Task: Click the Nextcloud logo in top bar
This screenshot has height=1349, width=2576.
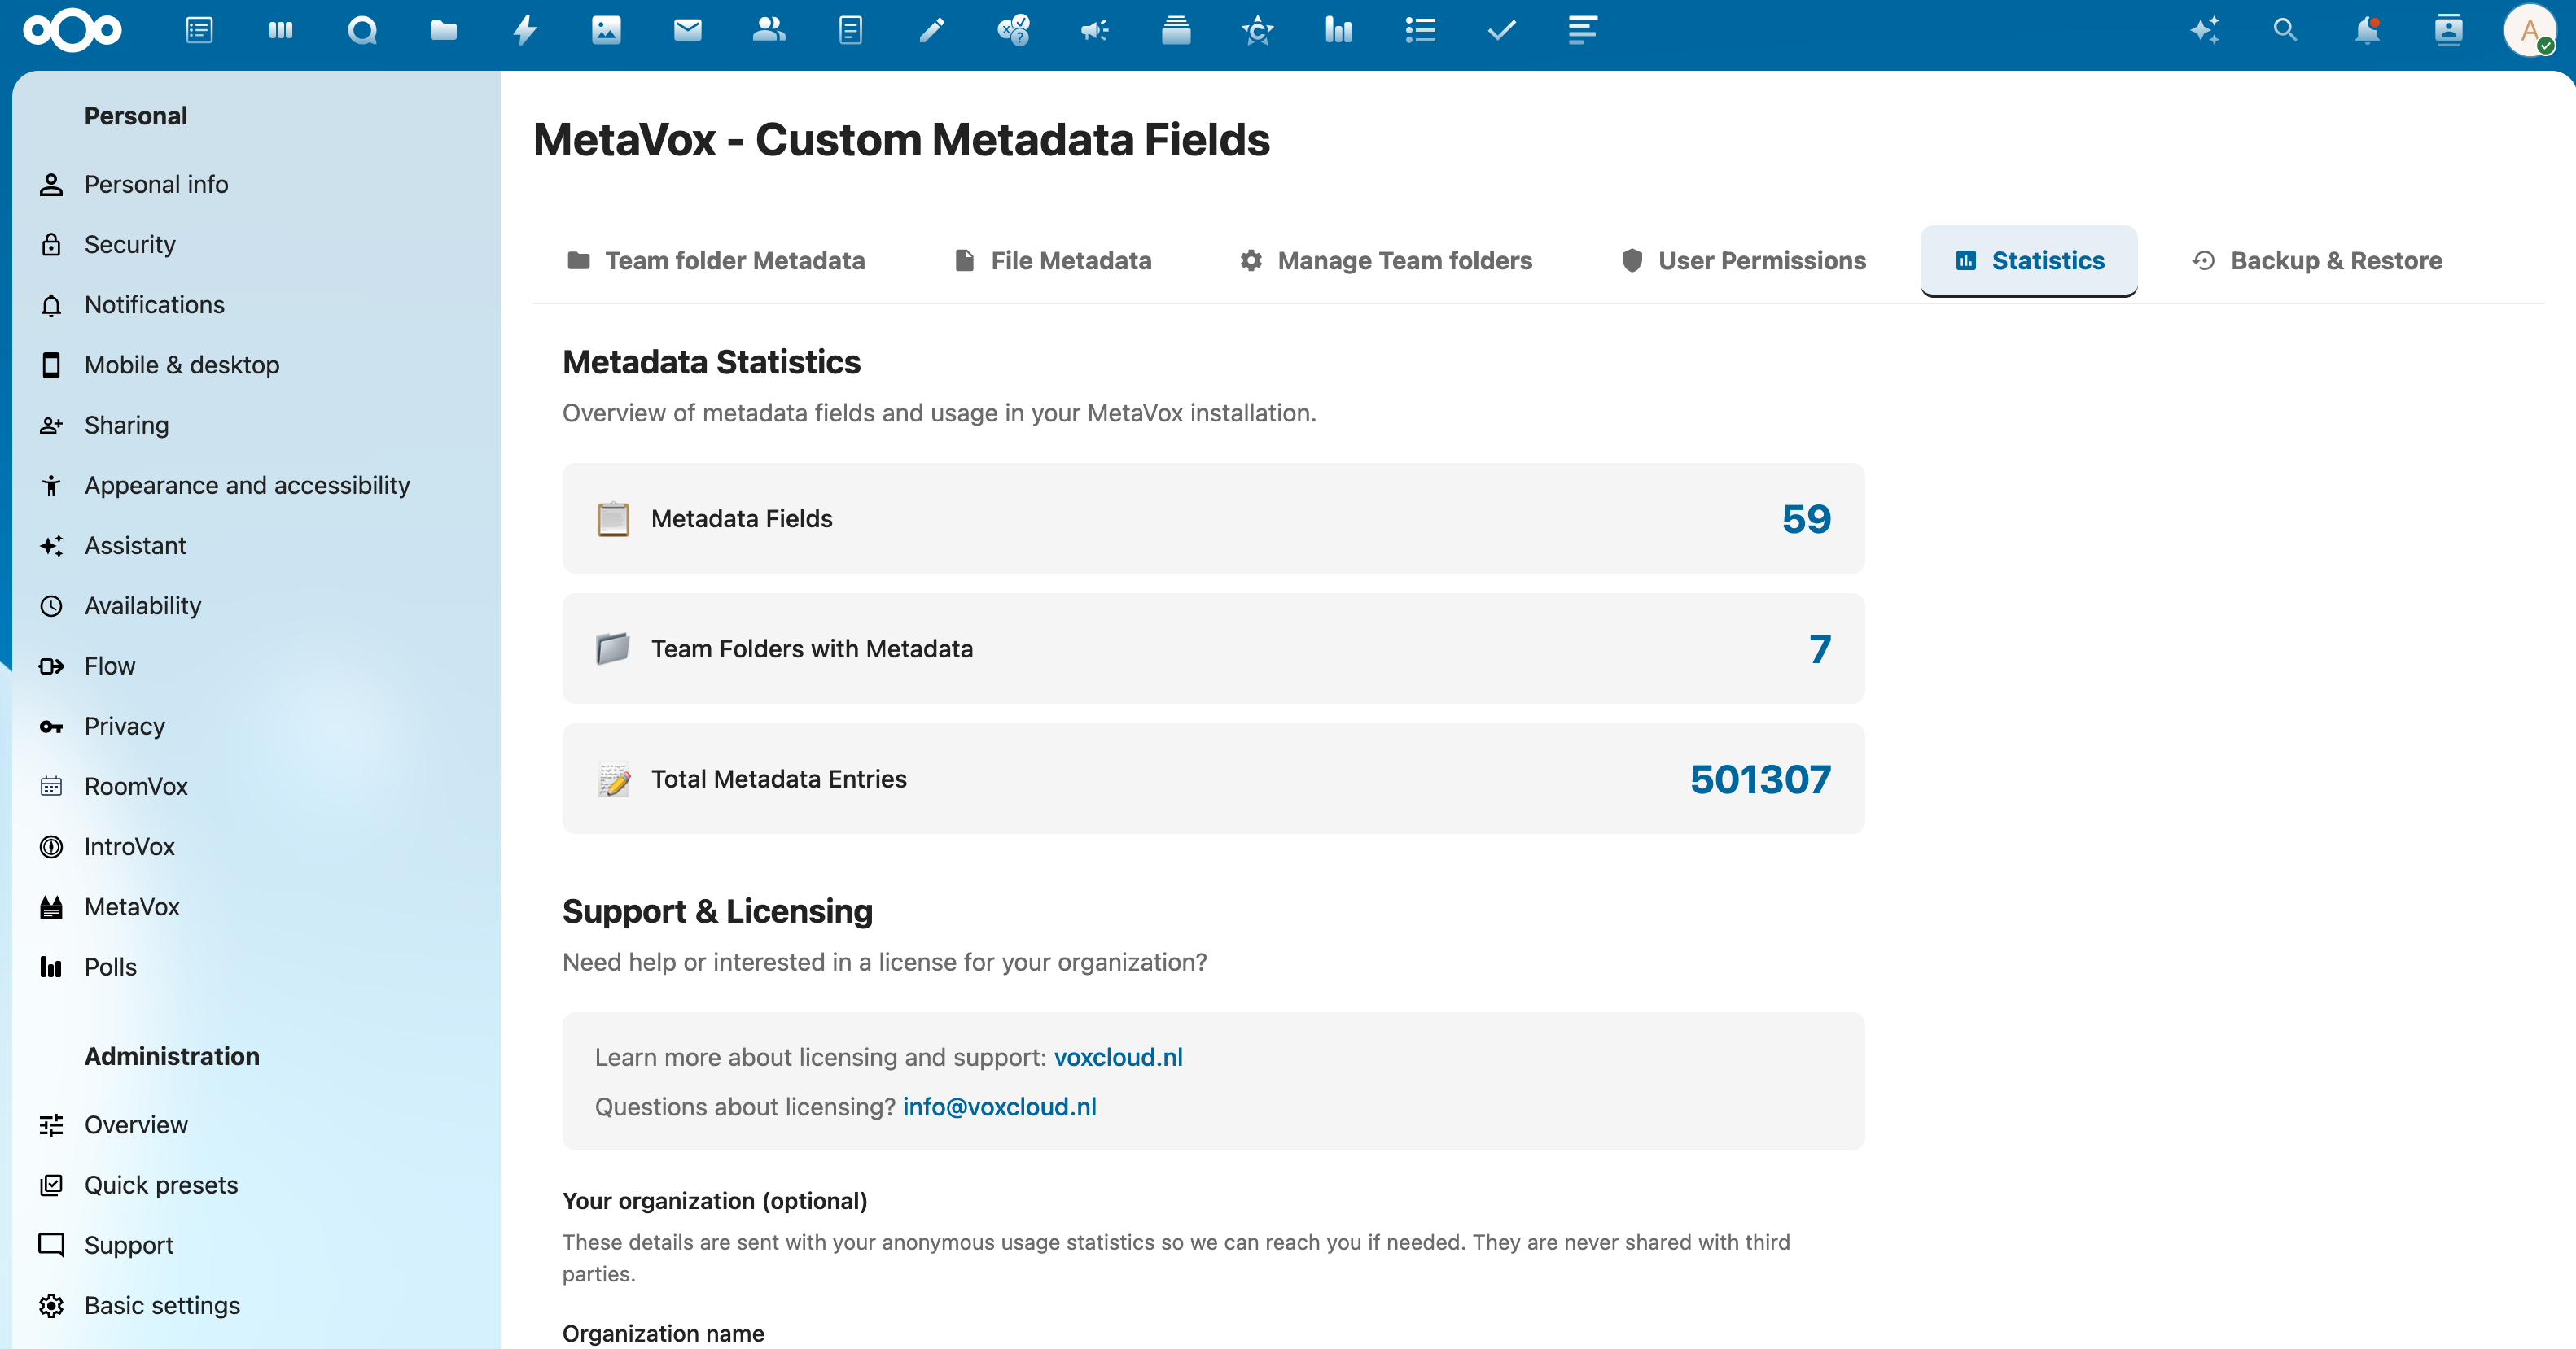Action: coord(72,30)
